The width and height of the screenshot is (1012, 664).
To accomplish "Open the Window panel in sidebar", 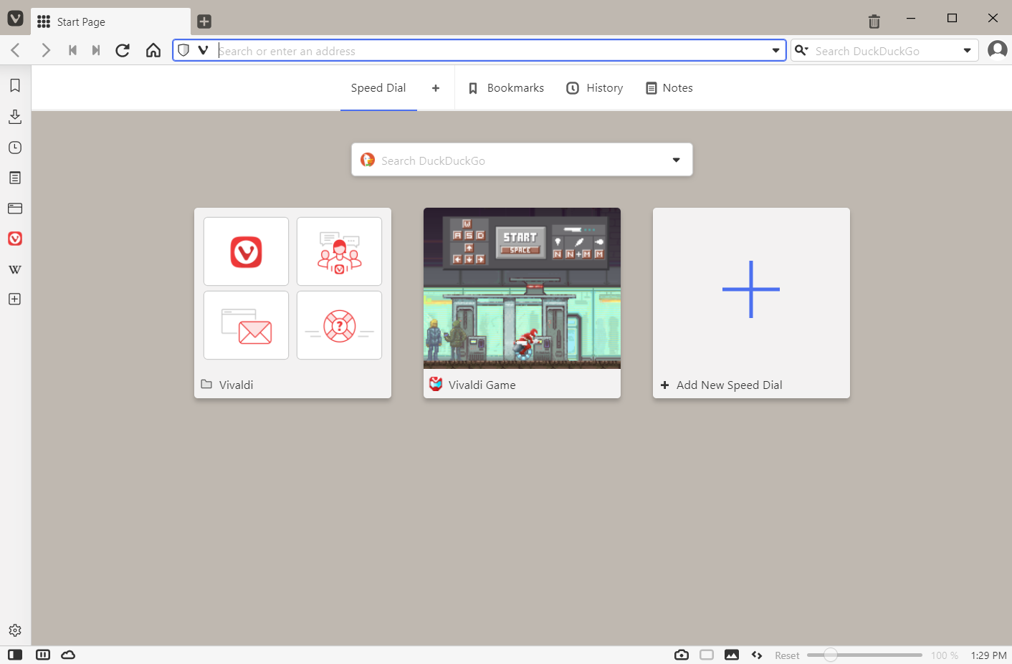I will pyautogui.click(x=15, y=208).
